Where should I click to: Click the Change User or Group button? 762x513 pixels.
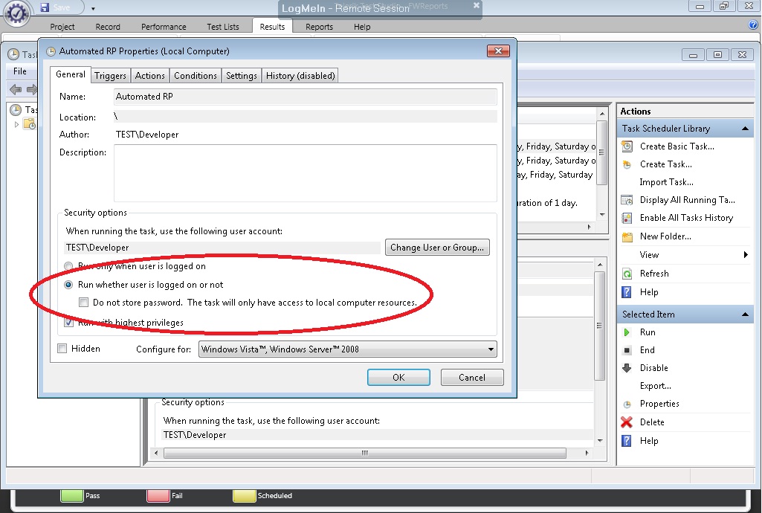point(437,248)
